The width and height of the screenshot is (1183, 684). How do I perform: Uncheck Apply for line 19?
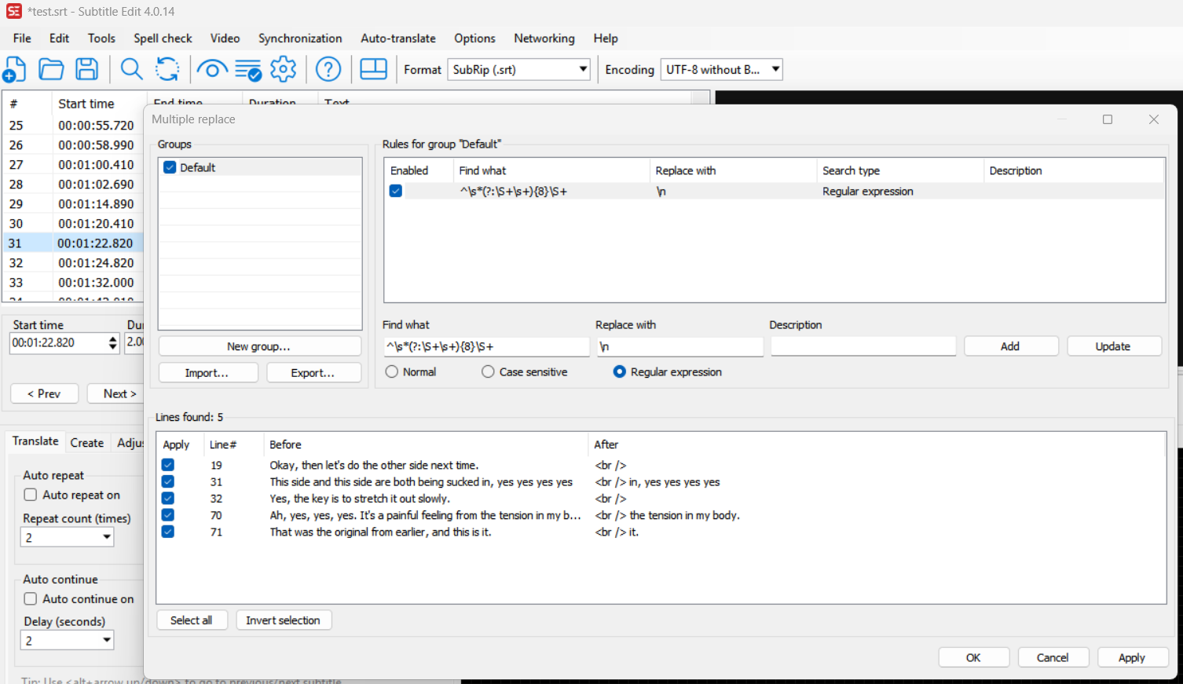(168, 465)
